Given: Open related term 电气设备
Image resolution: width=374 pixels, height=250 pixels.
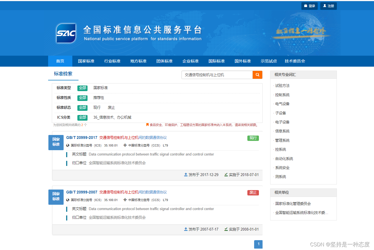Looking at the screenshot, I should [x=282, y=104].
